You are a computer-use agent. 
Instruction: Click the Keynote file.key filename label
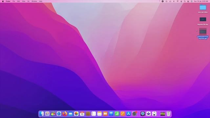[203, 25]
